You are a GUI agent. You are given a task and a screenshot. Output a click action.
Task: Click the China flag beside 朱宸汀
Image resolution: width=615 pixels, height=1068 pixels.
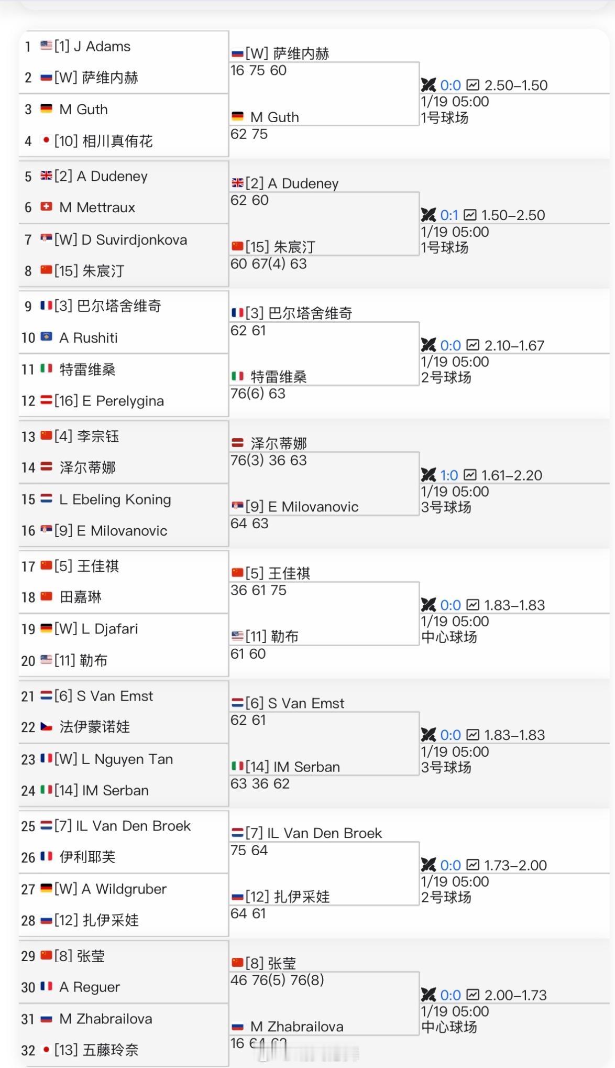(x=46, y=271)
